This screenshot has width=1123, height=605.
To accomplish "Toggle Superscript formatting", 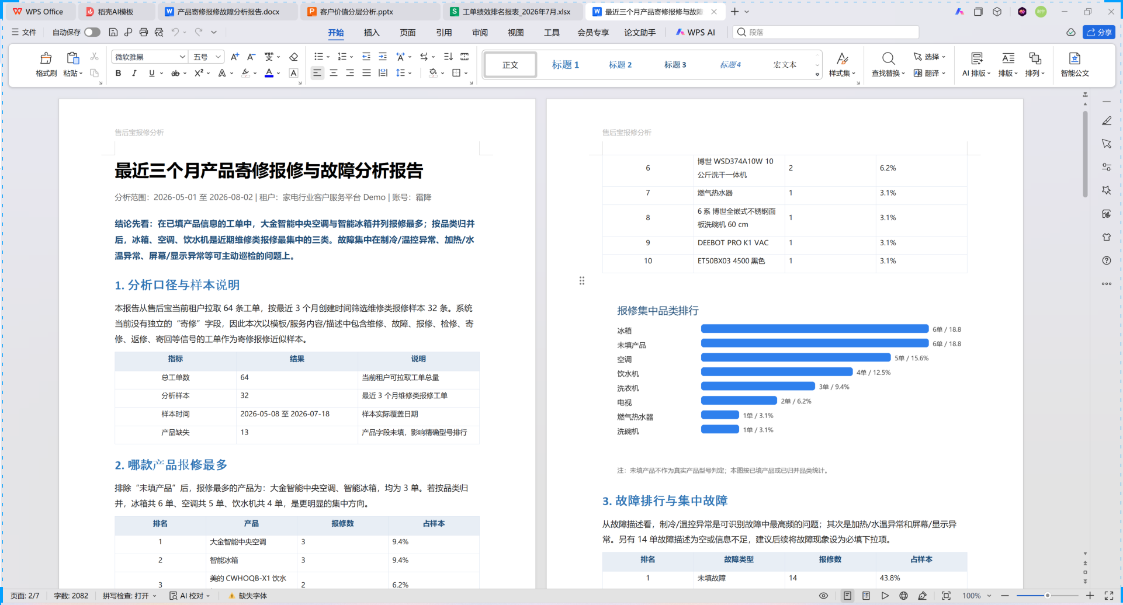I will tap(199, 73).
